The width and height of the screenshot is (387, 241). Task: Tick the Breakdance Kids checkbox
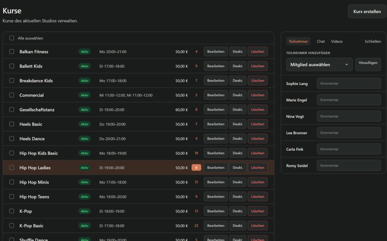pos(12,81)
